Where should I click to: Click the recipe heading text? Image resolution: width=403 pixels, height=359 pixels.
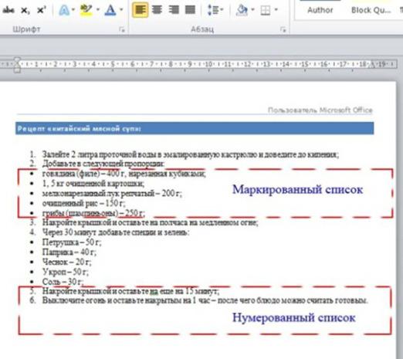pos(80,128)
